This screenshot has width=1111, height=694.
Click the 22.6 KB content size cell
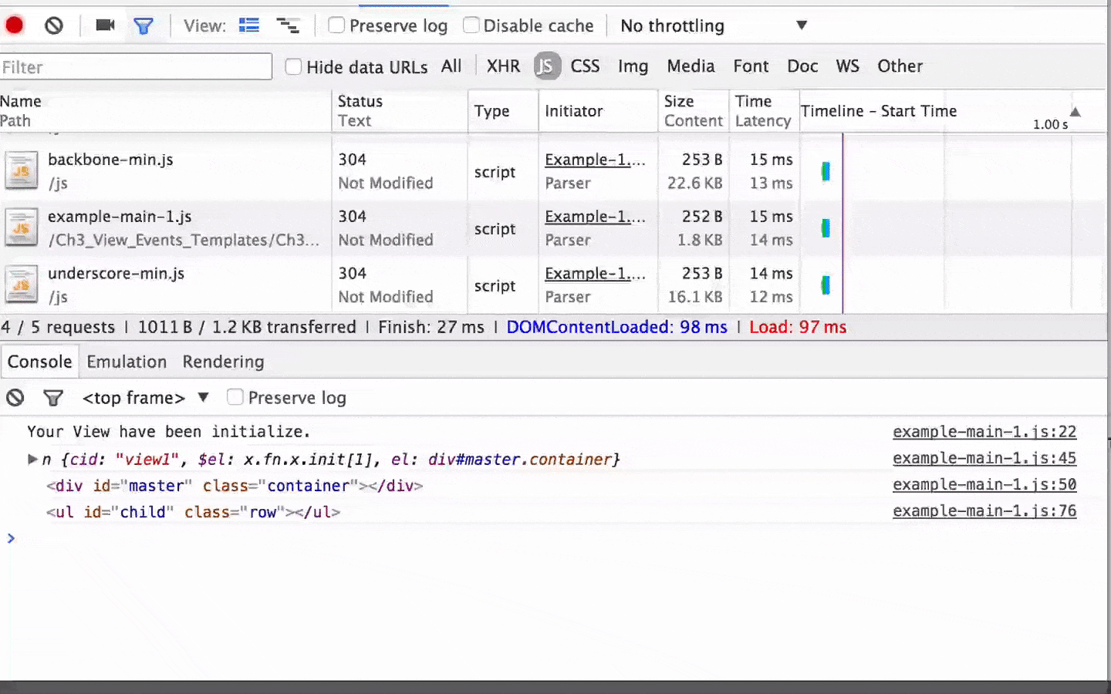[x=695, y=183]
